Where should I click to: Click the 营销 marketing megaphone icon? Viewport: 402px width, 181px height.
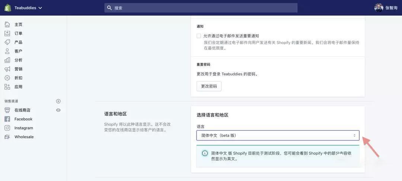7,69
